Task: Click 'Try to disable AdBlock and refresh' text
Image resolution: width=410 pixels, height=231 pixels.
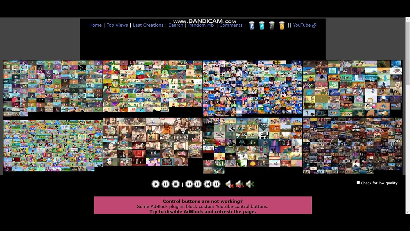Action: [203, 211]
